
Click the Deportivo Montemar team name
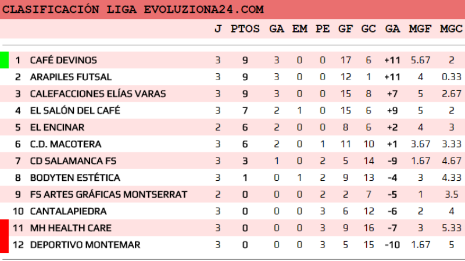pyautogui.click(x=85, y=245)
